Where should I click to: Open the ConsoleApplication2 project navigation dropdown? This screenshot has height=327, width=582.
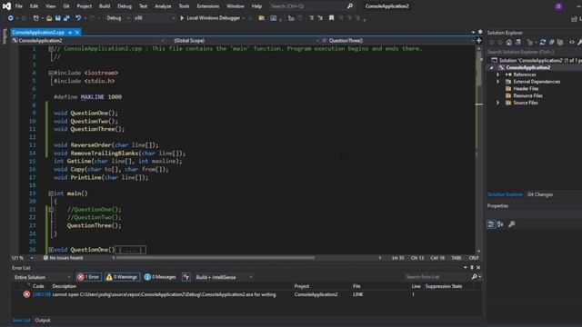click(x=88, y=40)
